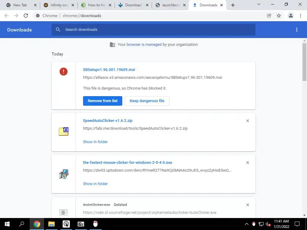Click the sourceforge AutoClicker.exe URL text
Image resolution: width=307 pixels, height=230 pixels.
point(150,213)
